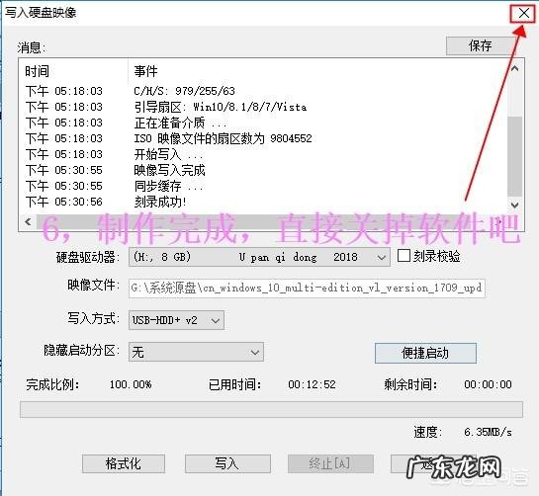Enable the 刻录校验 checkbox
The image size is (539, 496).
point(404,256)
